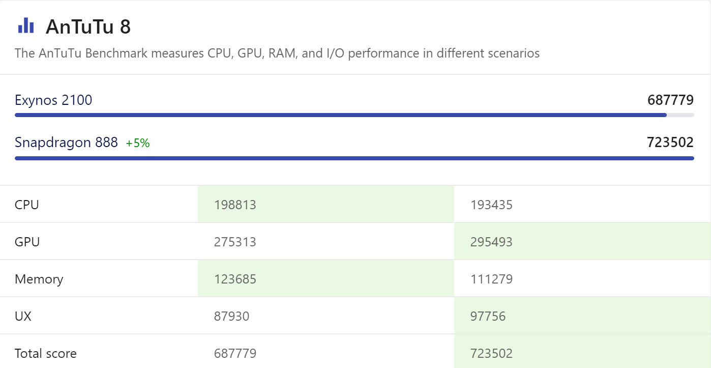The height and width of the screenshot is (368, 711).
Task: Click the AnTuTu 8 heading
Action: pos(88,27)
